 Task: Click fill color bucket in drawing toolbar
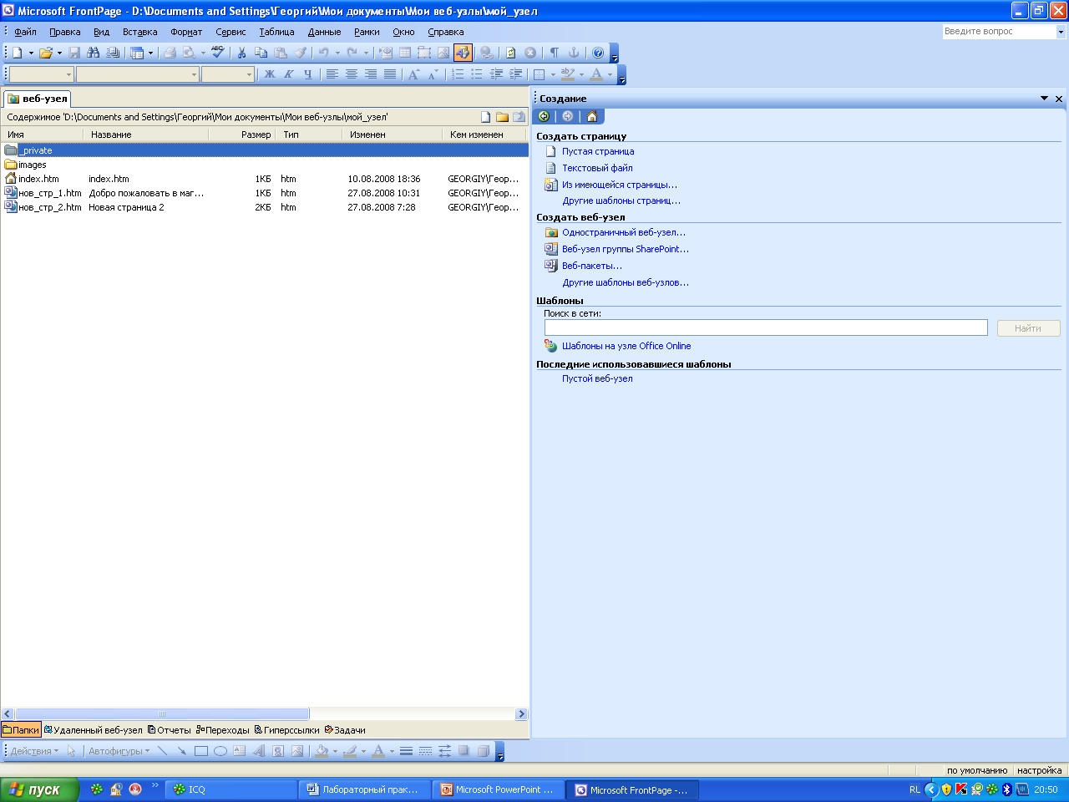(x=322, y=751)
